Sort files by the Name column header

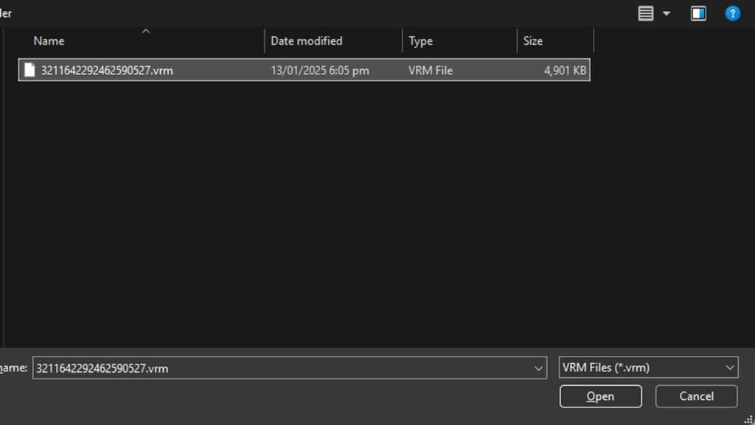tap(49, 41)
